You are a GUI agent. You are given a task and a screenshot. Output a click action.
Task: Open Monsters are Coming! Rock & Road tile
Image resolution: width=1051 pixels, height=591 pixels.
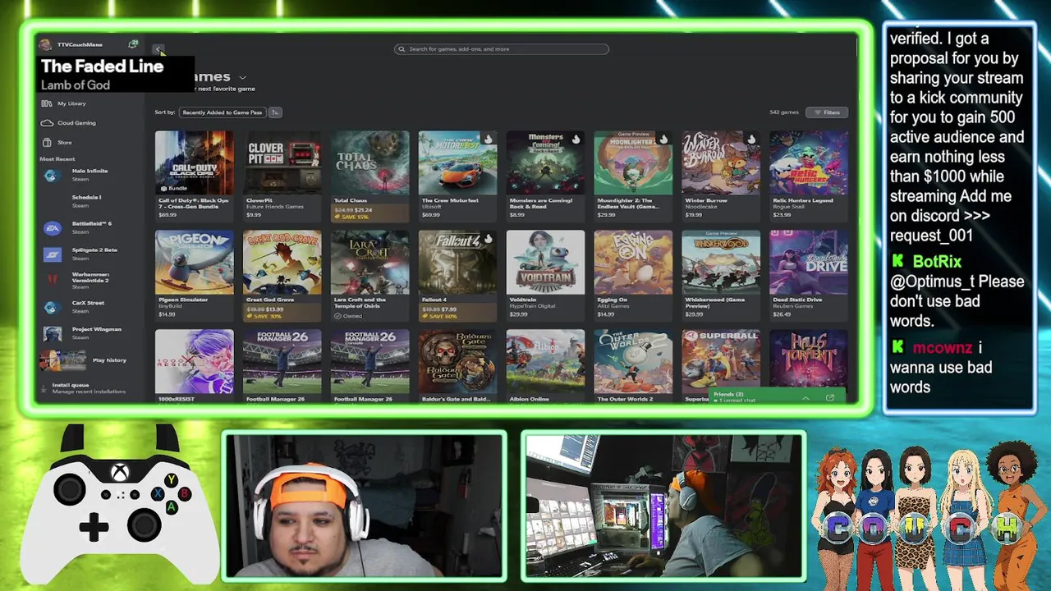tap(545, 175)
